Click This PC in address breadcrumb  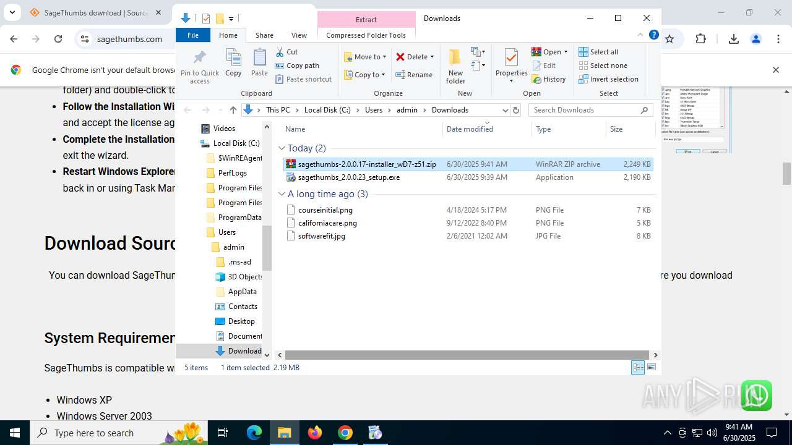click(x=278, y=110)
